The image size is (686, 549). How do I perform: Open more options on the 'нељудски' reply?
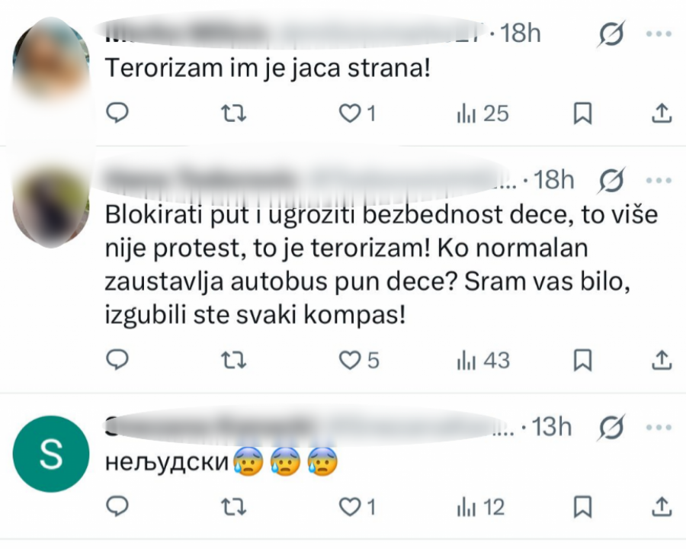click(656, 427)
